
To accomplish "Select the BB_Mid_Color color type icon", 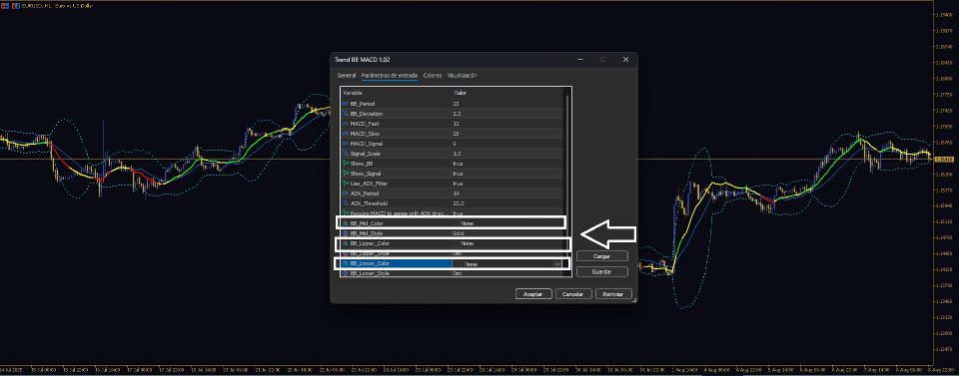I will [x=346, y=223].
